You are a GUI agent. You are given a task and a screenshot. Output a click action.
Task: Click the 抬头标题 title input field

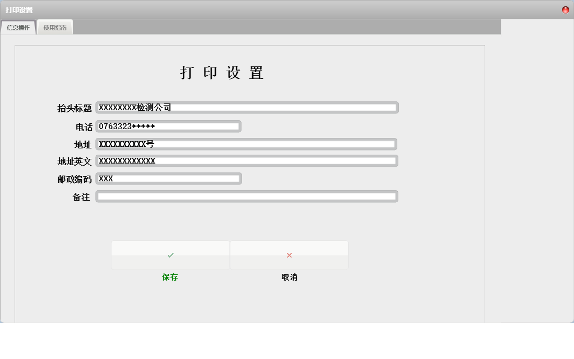pyautogui.click(x=246, y=108)
